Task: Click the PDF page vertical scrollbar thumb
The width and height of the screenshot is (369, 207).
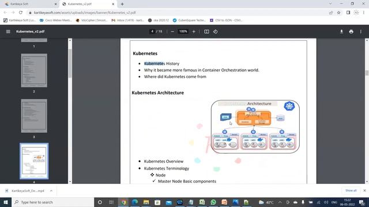Action: point(367,73)
